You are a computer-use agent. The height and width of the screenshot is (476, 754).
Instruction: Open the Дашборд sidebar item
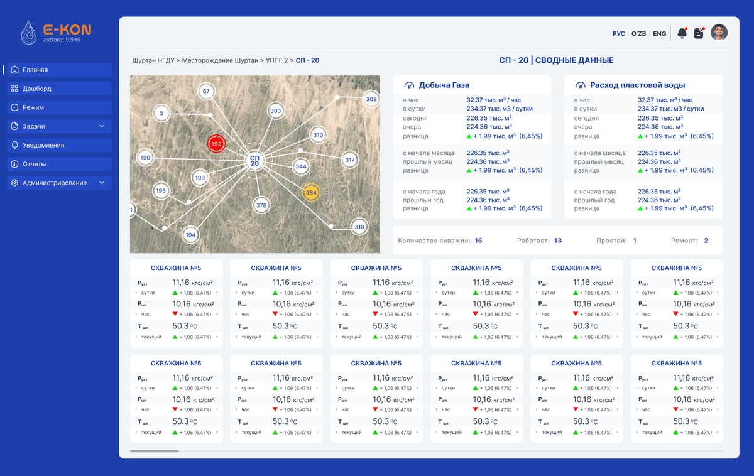point(37,89)
